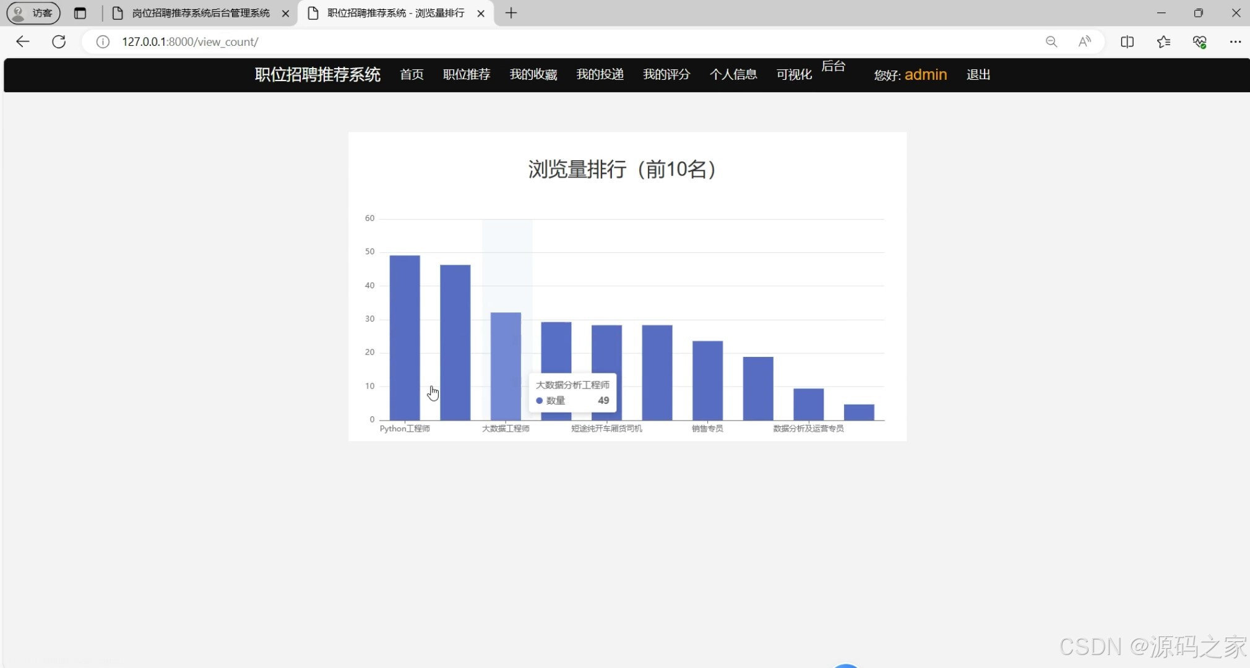Screen dimensions: 1250x668
Task: Start Read Aloud for this page
Action: pyautogui.click(x=1085, y=41)
